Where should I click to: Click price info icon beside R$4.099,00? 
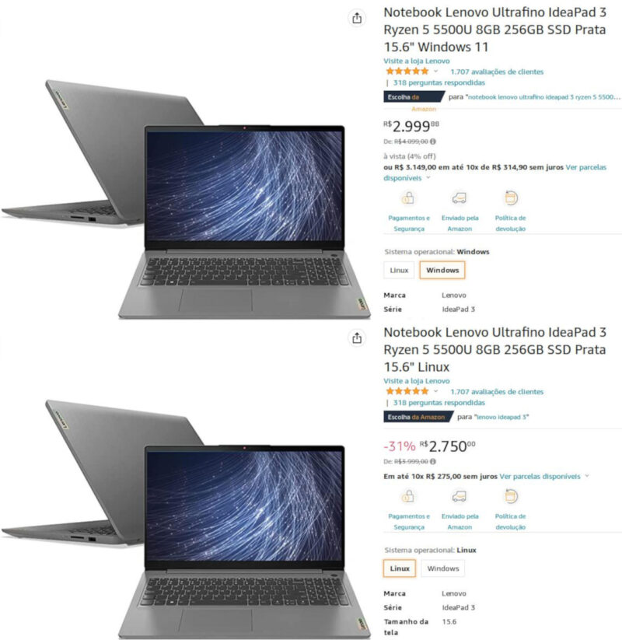[x=432, y=142]
